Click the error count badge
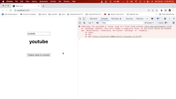 (153, 19)
